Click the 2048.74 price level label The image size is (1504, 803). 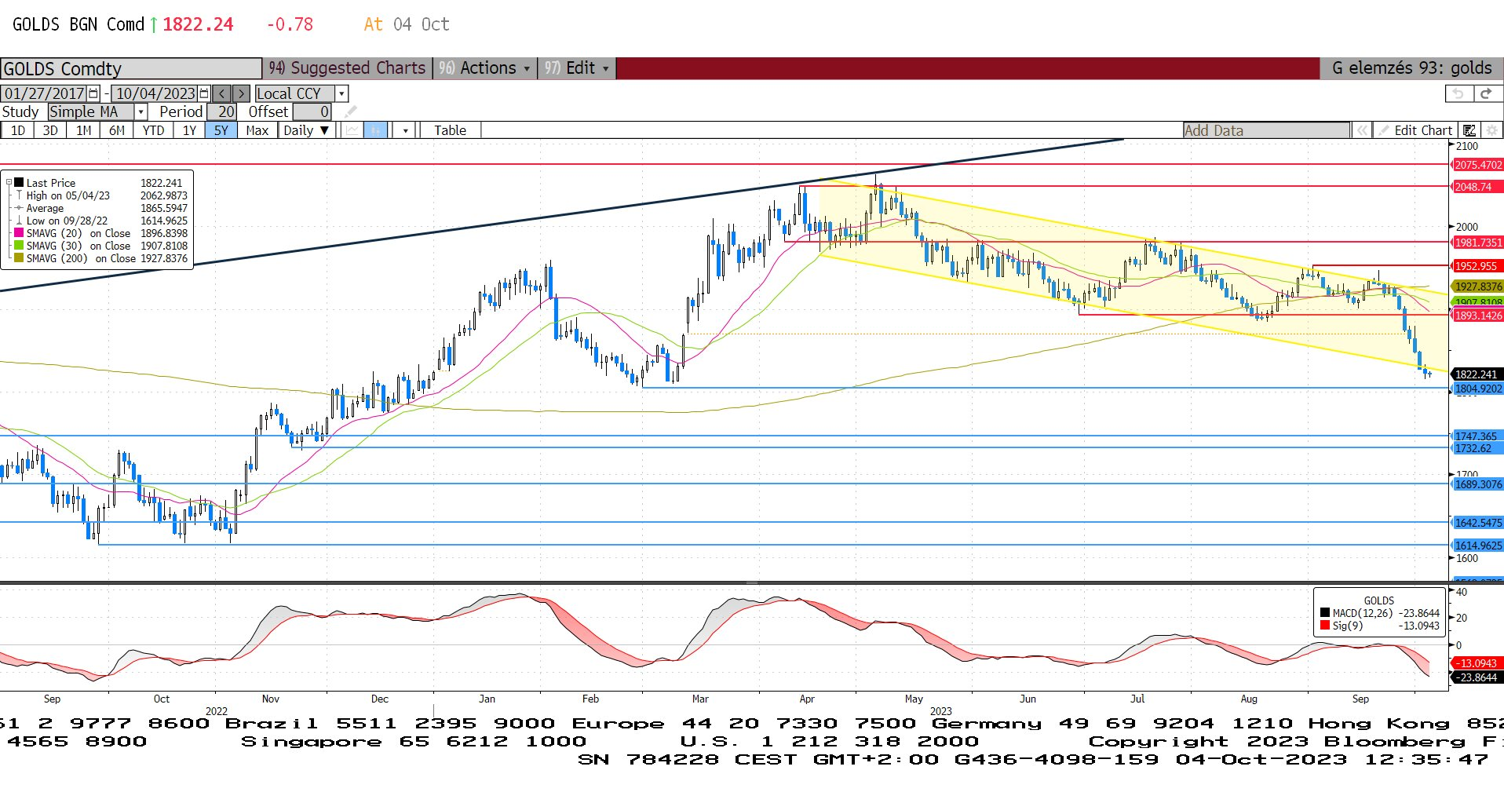(1478, 187)
